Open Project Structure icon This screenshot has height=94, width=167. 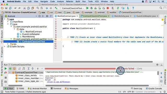[x=123, y=8]
